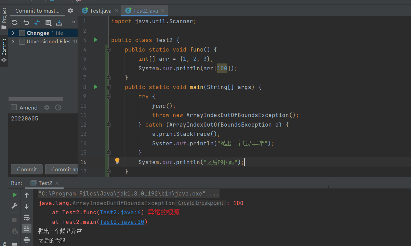Enable the Amend checkbox
411x246 pixels.
click(14, 107)
